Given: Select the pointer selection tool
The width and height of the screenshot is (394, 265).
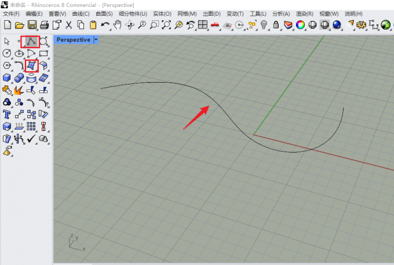Looking at the screenshot, I should click(7, 41).
